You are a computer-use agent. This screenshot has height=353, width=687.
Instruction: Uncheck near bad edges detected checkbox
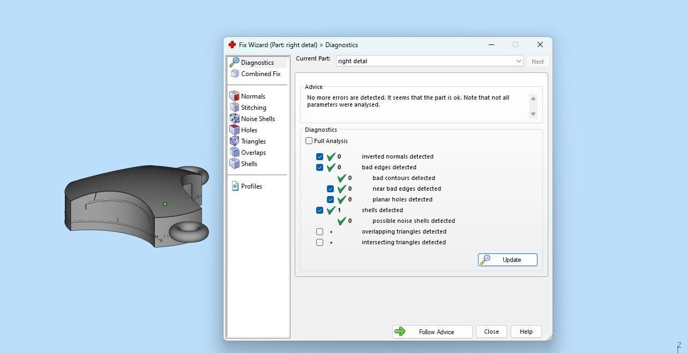pyautogui.click(x=330, y=189)
